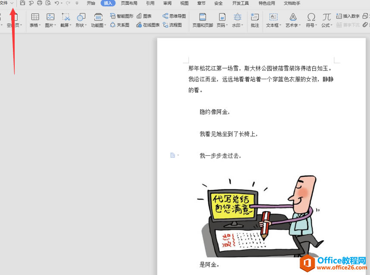Click 页眉和页脚 header and footer icon

203,17
